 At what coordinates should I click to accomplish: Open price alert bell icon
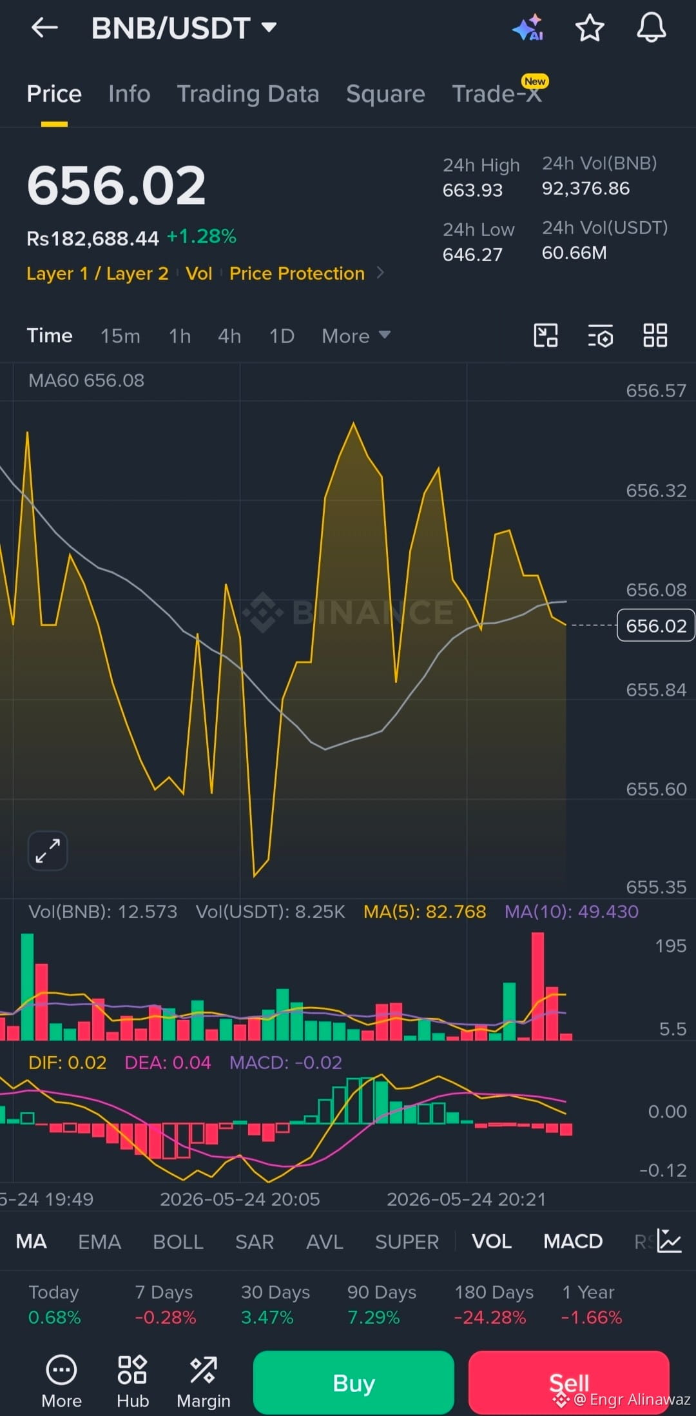tap(652, 28)
